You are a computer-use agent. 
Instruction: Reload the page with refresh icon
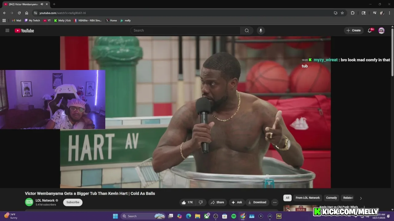pyautogui.click(x=19, y=13)
